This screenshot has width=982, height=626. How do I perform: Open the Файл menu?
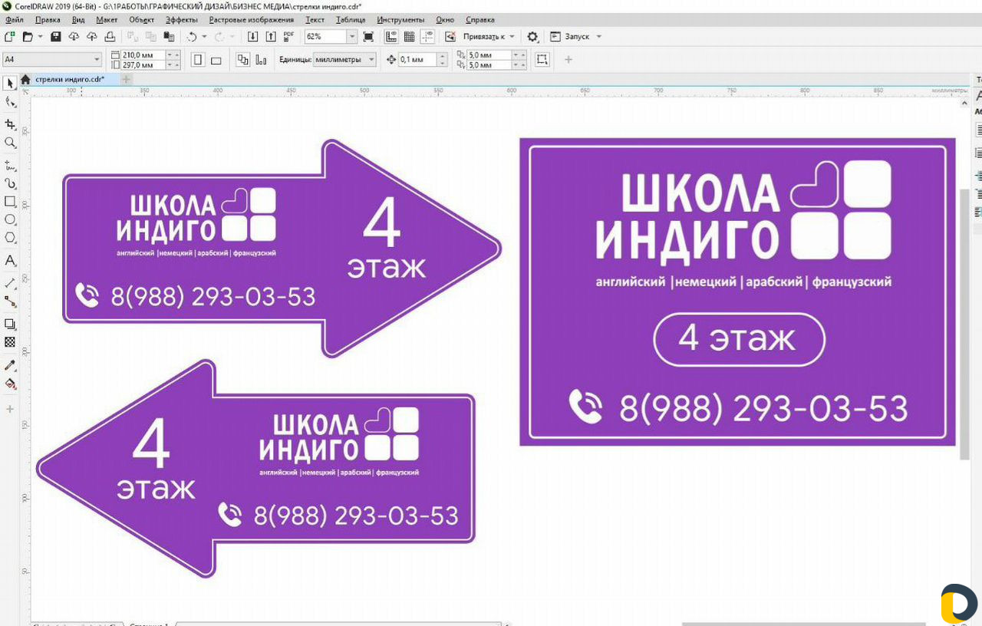click(x=14, y=19)
